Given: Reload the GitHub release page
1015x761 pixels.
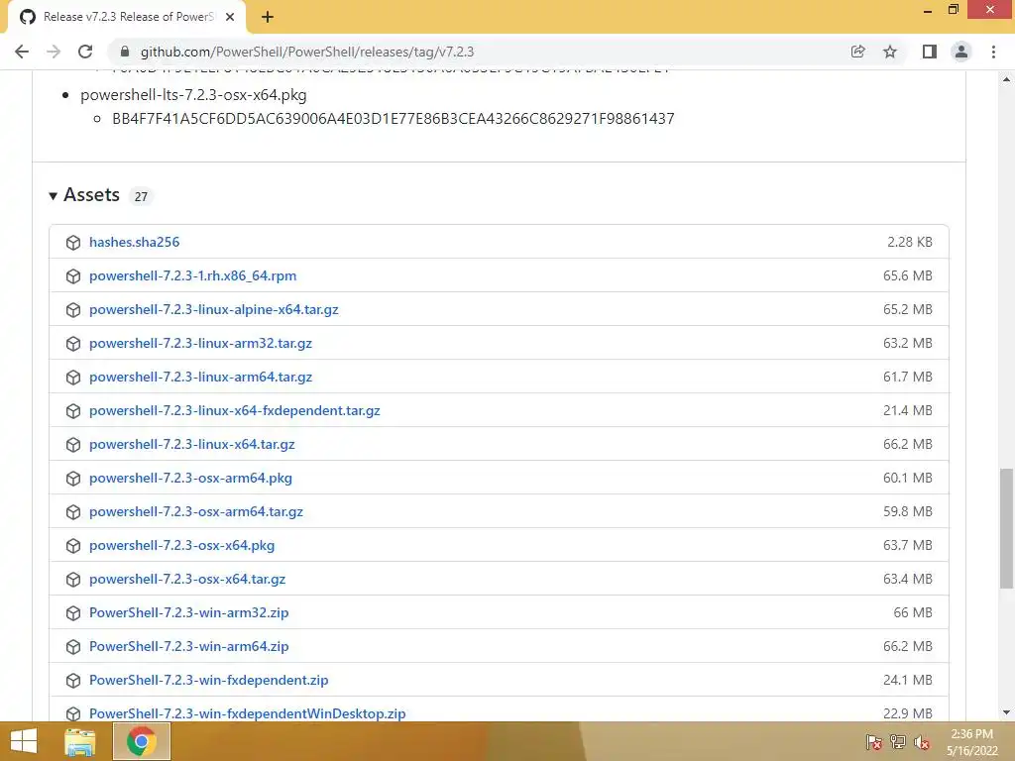Looking at the screenshot, I should pos(85,52).
